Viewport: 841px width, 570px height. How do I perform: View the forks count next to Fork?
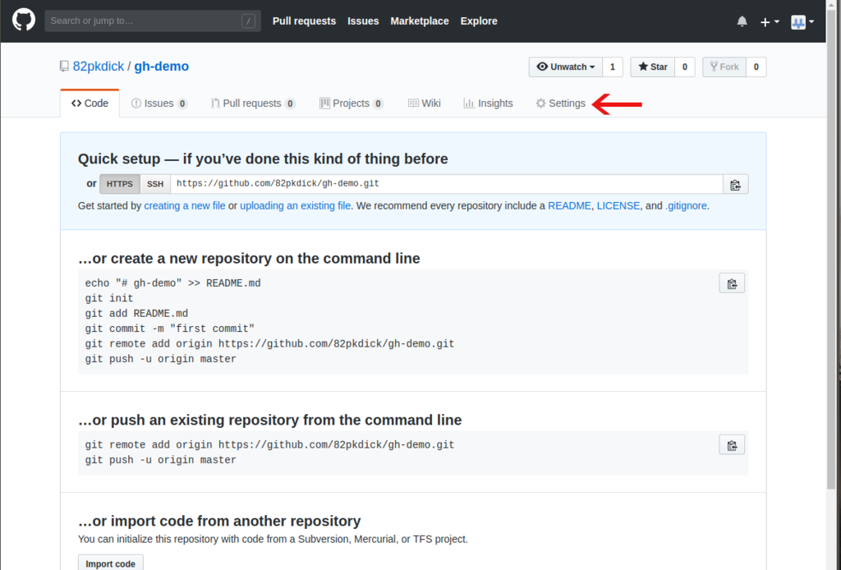[756, 67]
